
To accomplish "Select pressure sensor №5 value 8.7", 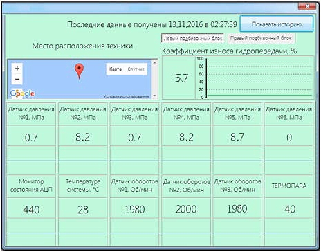I will coord(237,137).
